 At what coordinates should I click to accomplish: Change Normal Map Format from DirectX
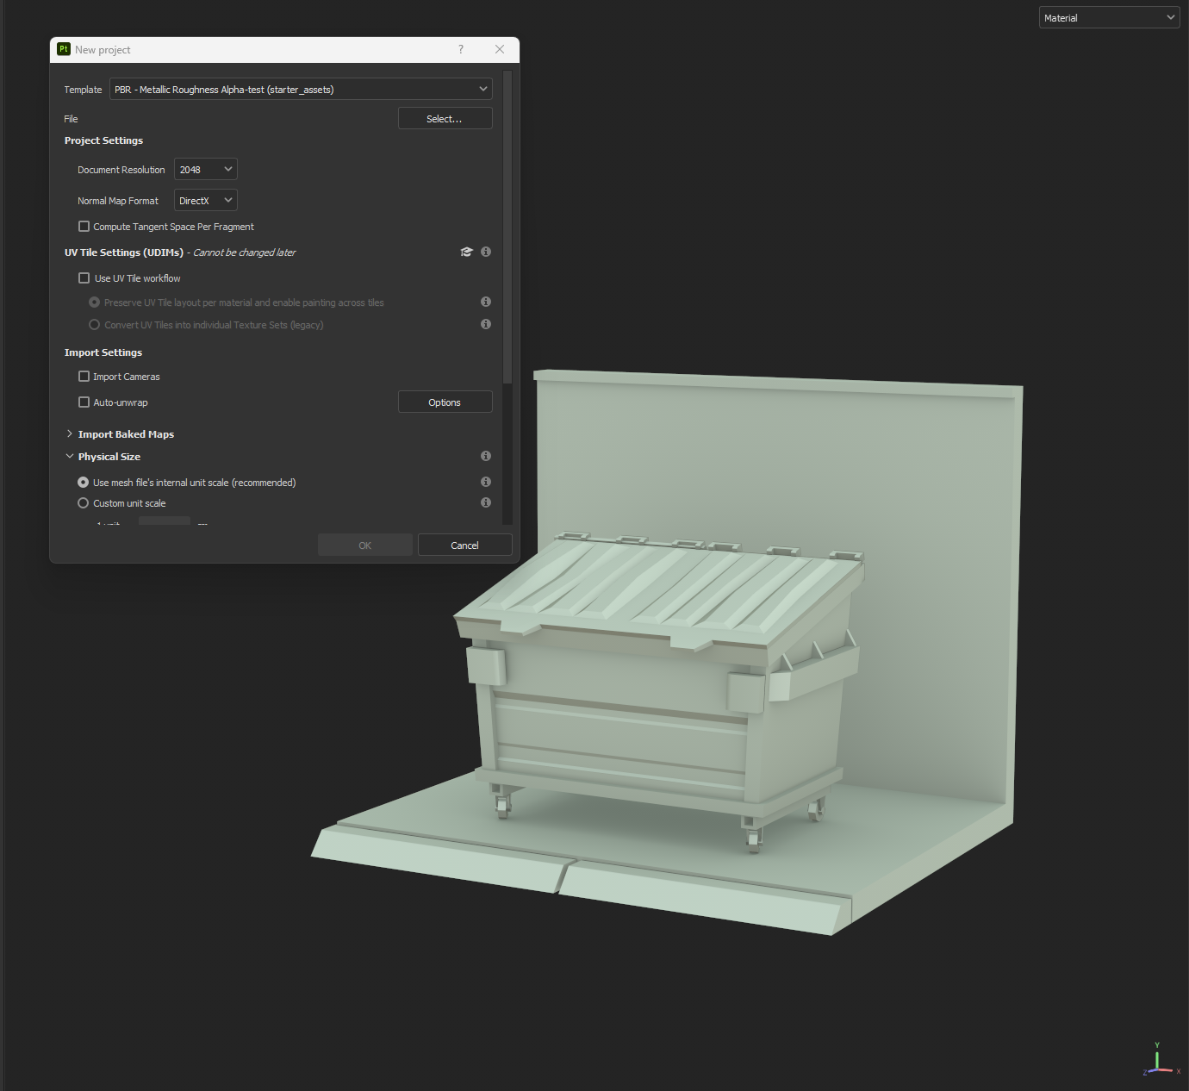tap(205, 201)
